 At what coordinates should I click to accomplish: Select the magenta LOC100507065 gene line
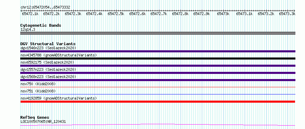click(158, 125)
